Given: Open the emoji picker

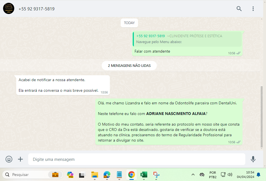Looking at the screenshot, I should (9, 159).
